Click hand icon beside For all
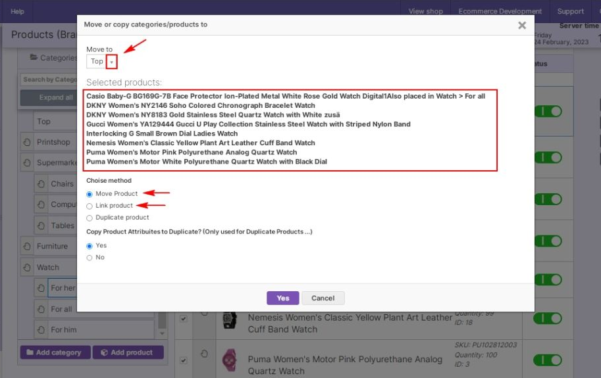The image size is (601, 378). (x=41, y=309)
